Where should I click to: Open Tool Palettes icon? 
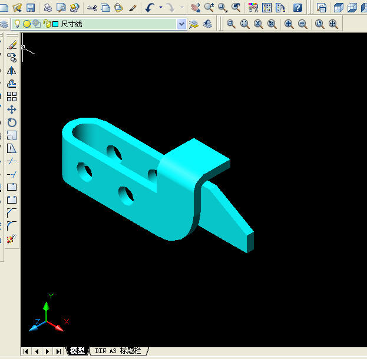coord(280,8)
